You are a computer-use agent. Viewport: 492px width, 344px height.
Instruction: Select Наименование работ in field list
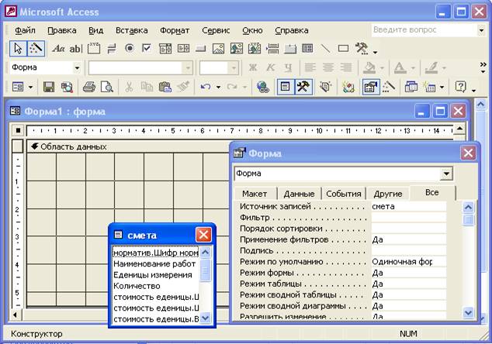154,263
